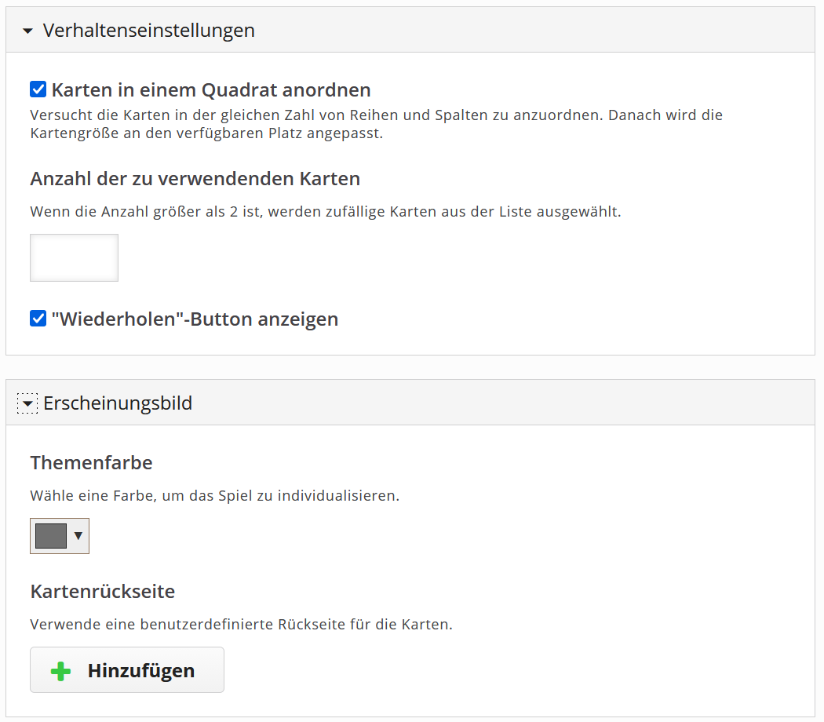824x722 pixels.
Task: Focus the Anzahl der Karten input field
Action: [x=74, y=257]
